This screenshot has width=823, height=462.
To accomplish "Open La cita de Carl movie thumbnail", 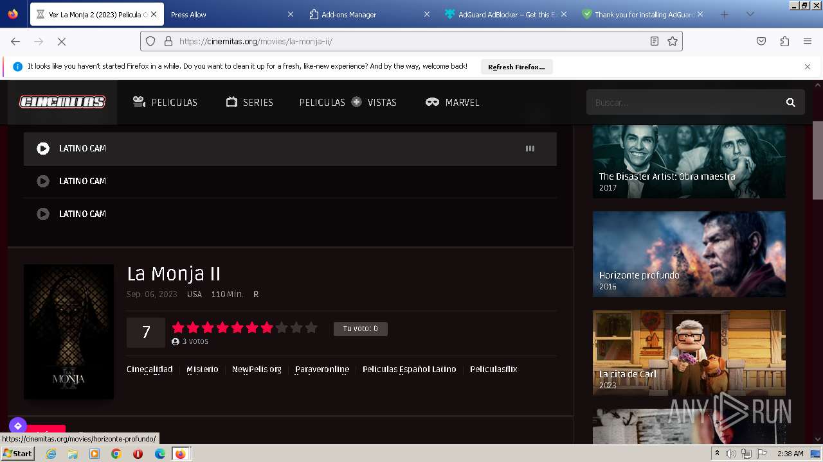I will (689, 353).
